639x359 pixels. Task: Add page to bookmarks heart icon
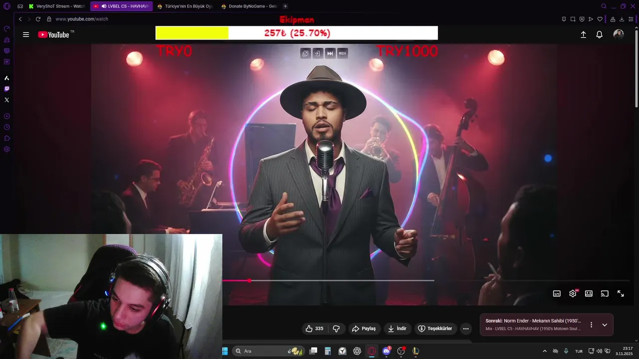click(600, 19)
